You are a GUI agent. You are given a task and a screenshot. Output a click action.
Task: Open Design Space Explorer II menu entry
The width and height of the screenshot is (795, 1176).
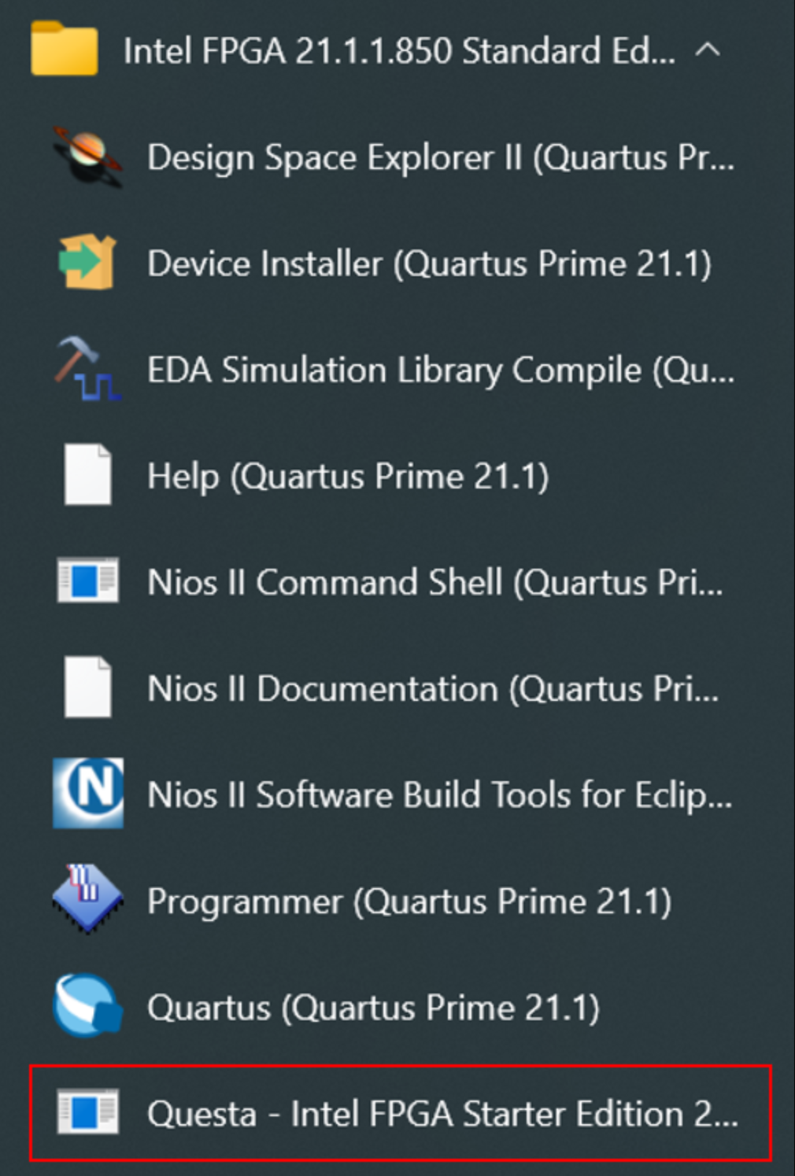click(440, 157)
